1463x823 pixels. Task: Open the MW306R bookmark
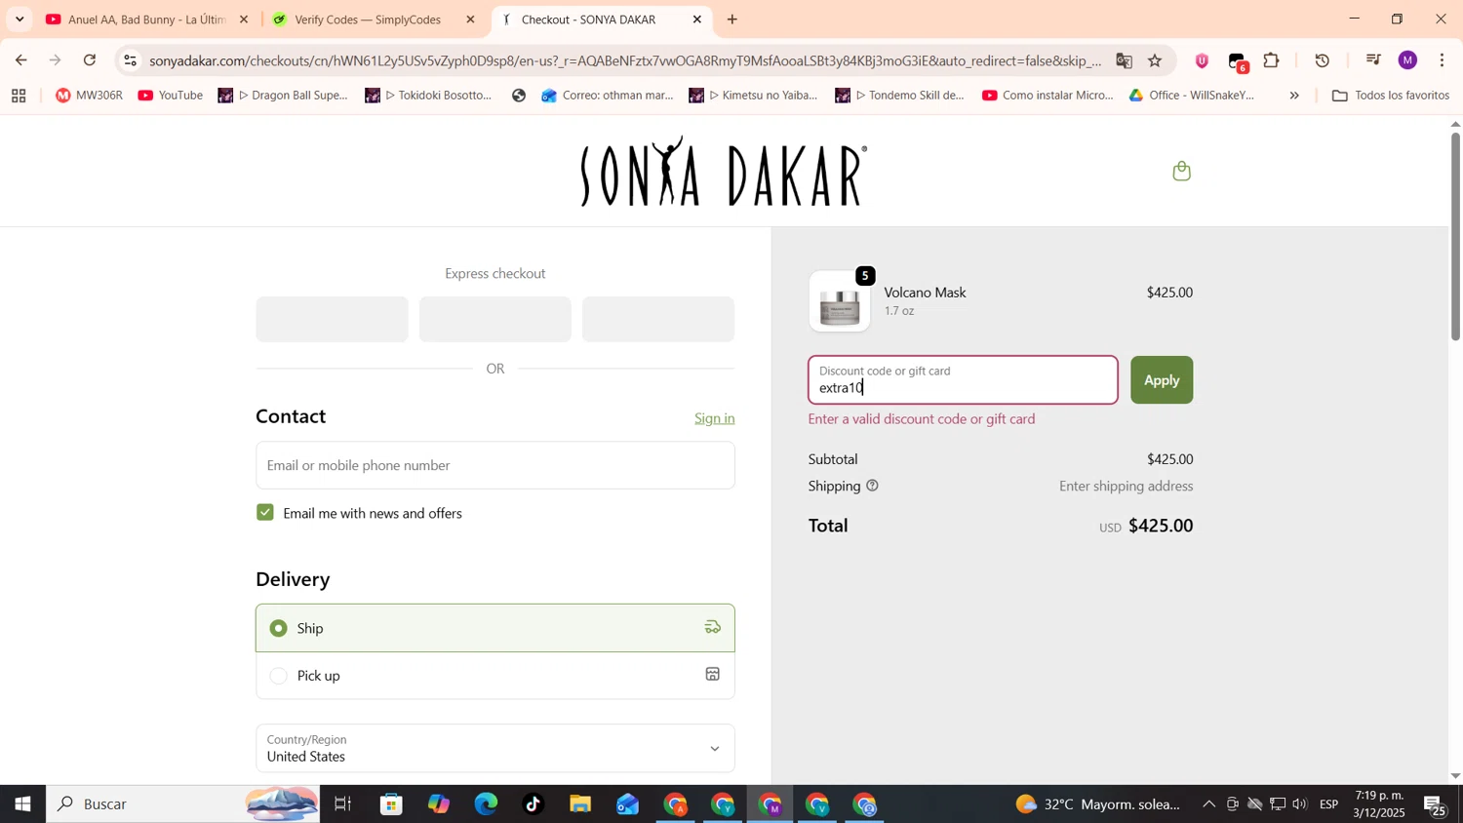coord(89,96)
